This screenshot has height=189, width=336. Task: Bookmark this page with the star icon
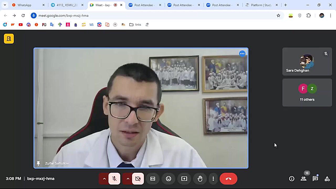(x=279, y=15)
